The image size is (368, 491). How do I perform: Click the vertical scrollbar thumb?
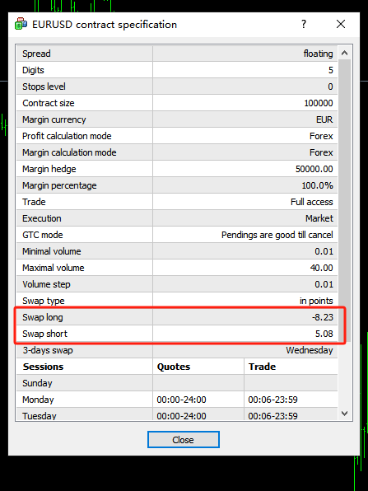point(344,201)
